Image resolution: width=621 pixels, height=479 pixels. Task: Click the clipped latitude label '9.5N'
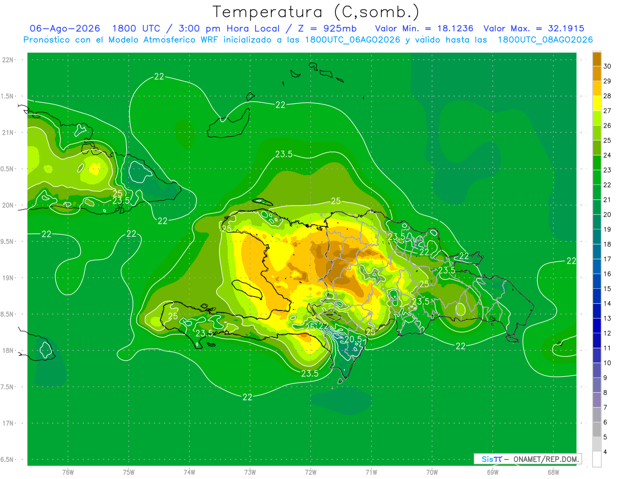(7, 241)
